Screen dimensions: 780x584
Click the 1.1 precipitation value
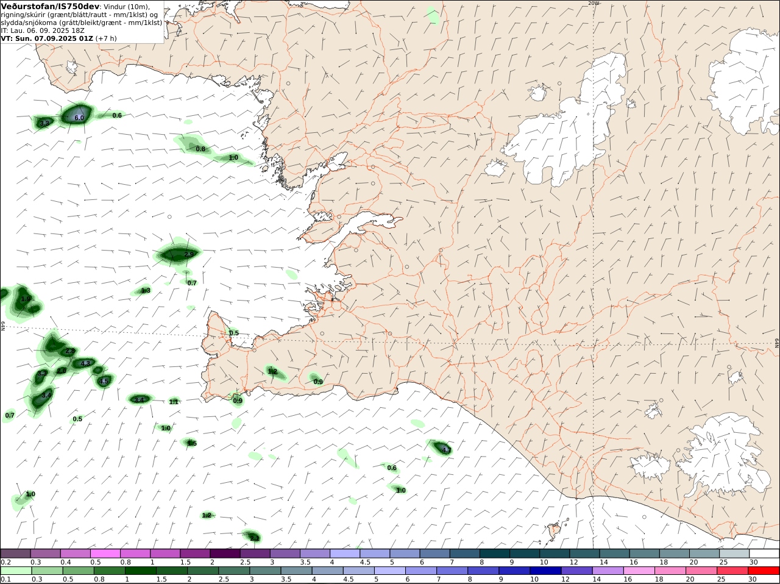(x=174, y=402)
